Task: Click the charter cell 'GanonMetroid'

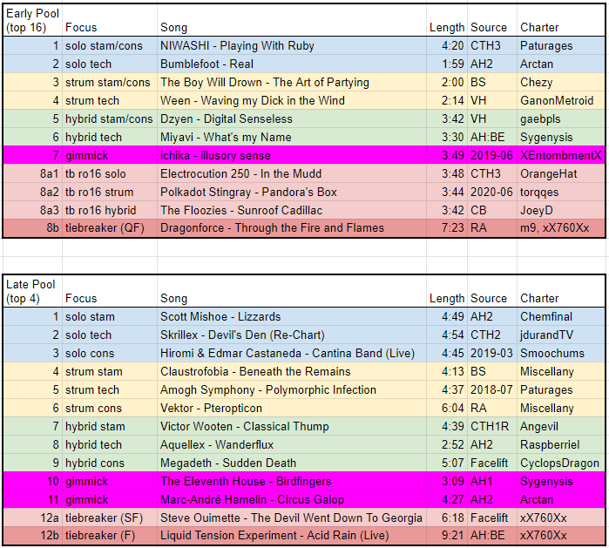Action: (x=561, y=100)
